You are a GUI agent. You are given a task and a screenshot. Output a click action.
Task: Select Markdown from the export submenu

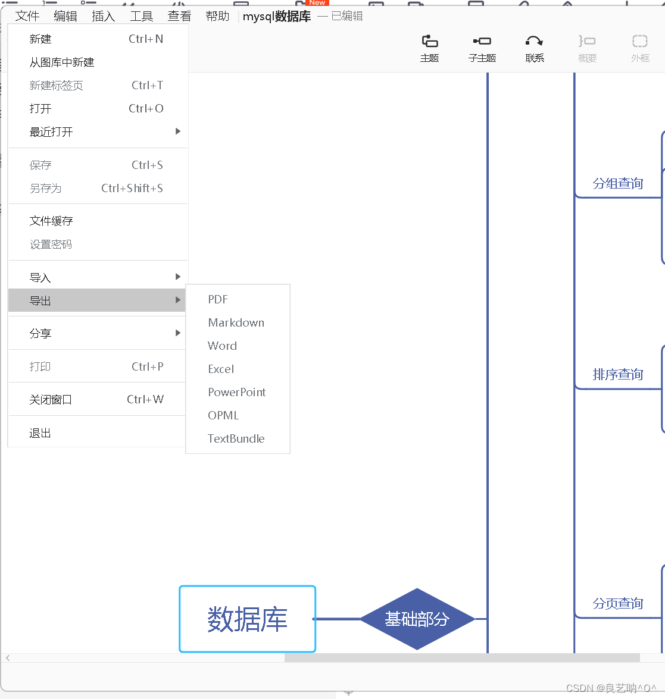[236, 322]
